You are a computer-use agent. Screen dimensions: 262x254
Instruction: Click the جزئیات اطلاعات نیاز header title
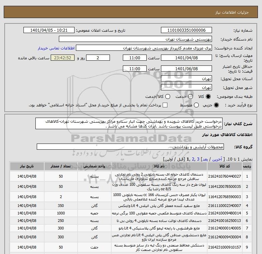[232, 12]
